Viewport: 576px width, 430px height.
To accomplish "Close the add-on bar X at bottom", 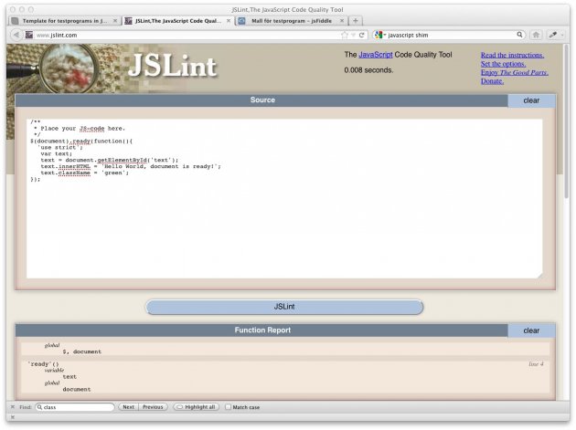I will point(13,417).
